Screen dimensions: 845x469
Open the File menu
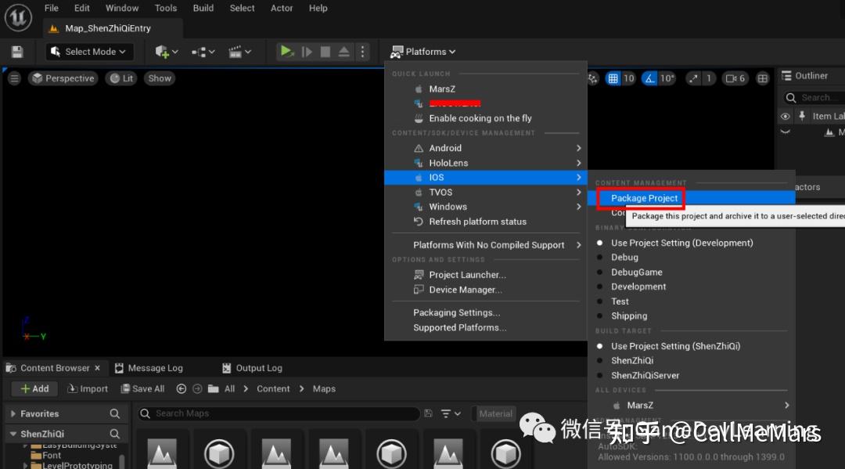[51, 8]
